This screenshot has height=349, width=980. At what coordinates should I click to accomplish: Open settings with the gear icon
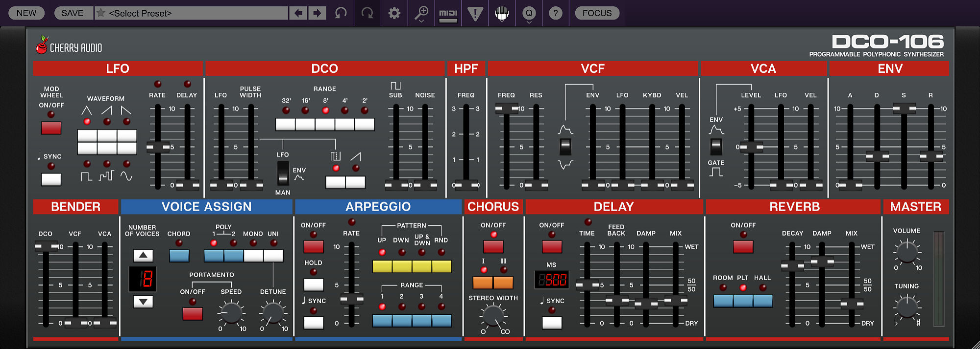click(394, 13)
